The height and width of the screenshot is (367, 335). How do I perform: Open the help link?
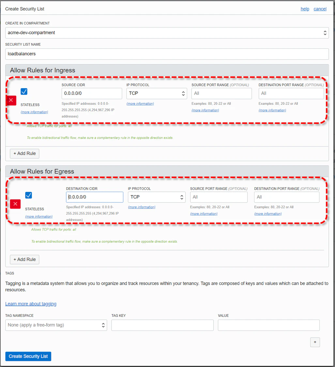click(305, 9)
